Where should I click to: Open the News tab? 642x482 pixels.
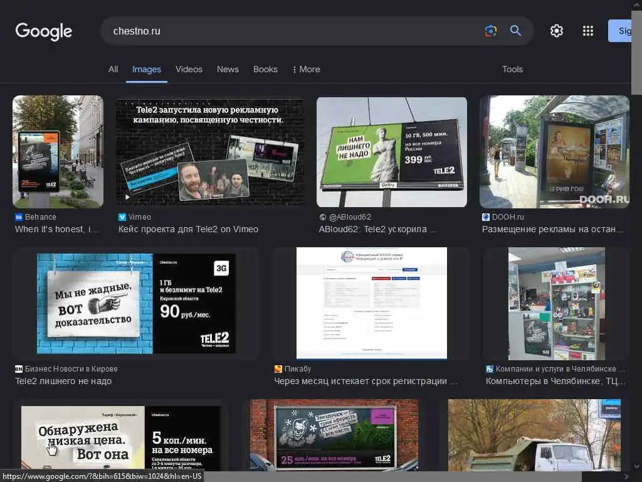(x=228, y=69)
